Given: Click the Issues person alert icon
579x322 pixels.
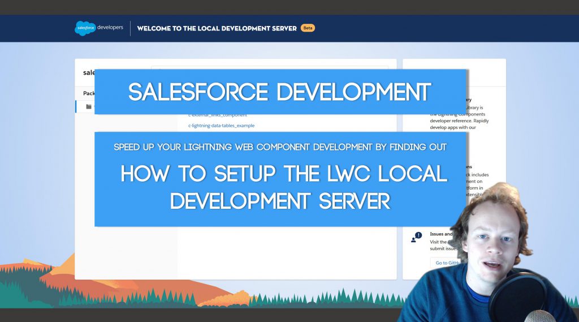Looking at the screenshot, I should click(x=417, y=237).
